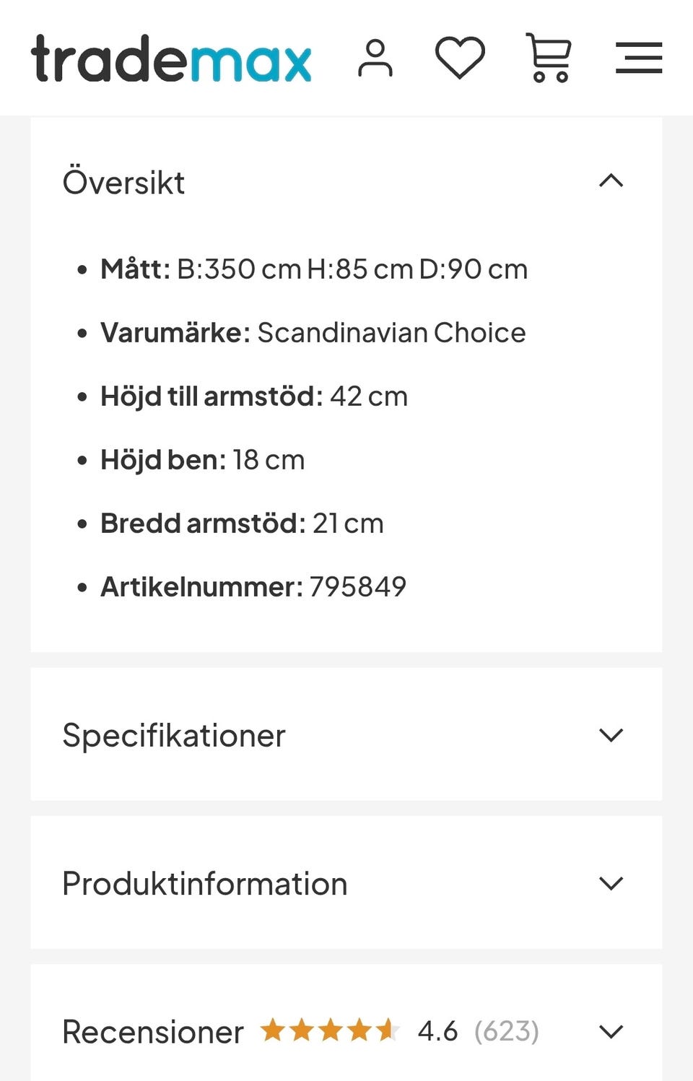The image size is (693, 1081).
Task: Open the wishlist heart icon
Action: click(460, 58)
